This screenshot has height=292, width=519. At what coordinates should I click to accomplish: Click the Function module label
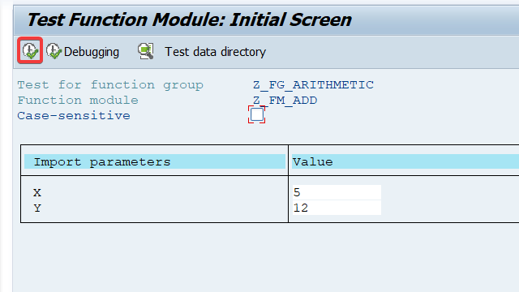pyautogui.click(x=78, y=101)
